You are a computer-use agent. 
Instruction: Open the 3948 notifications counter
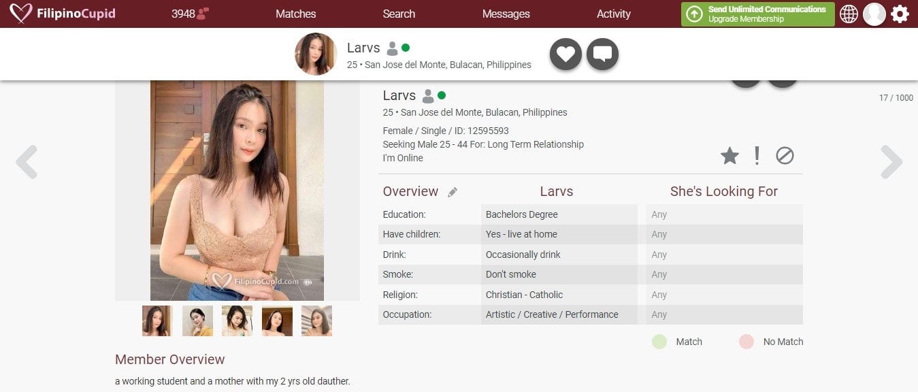tap(190, 14)
